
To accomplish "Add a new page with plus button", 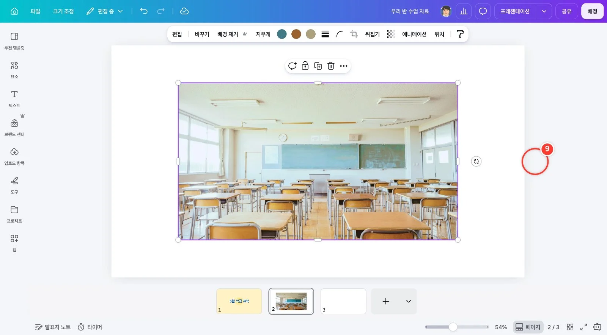I will [386, 301].
